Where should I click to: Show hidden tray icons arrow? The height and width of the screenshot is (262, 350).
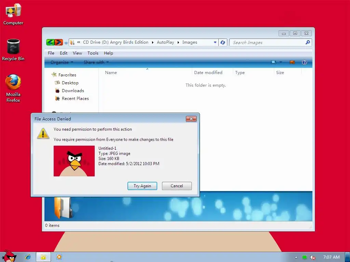point(296,257)
